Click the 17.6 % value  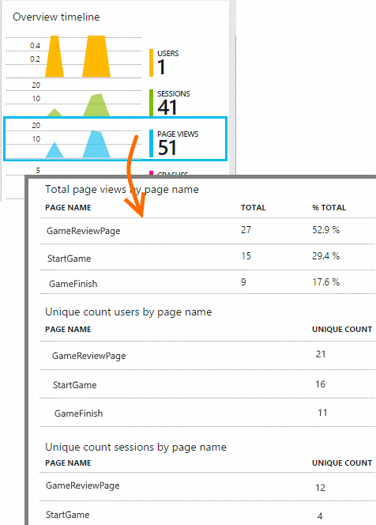click(325, 282)
